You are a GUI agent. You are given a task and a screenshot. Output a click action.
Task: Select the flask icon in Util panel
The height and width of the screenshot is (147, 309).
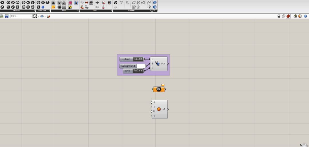103,7
